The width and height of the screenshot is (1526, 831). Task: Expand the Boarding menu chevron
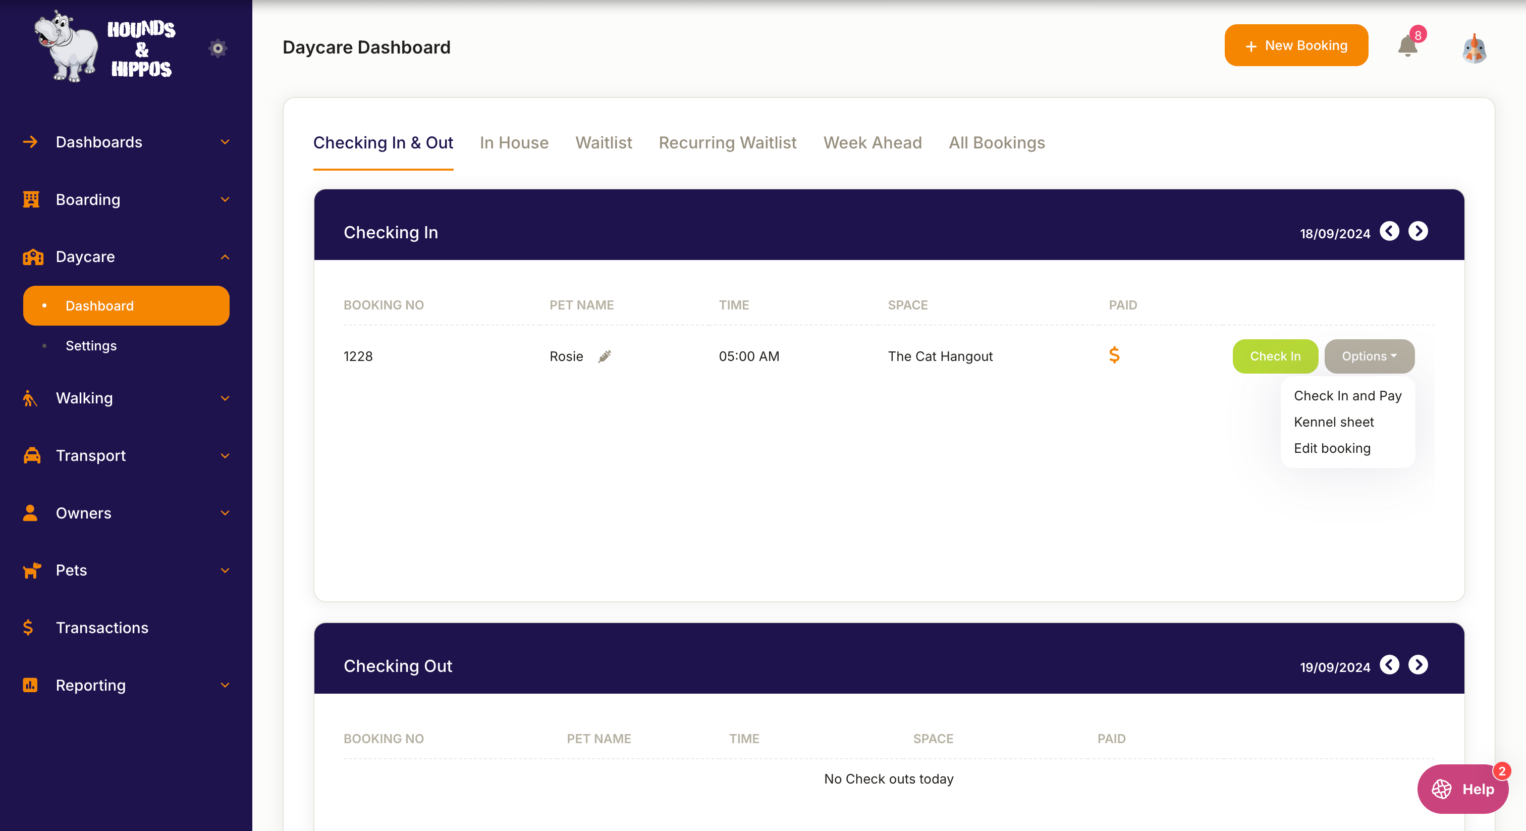point(225,200)
